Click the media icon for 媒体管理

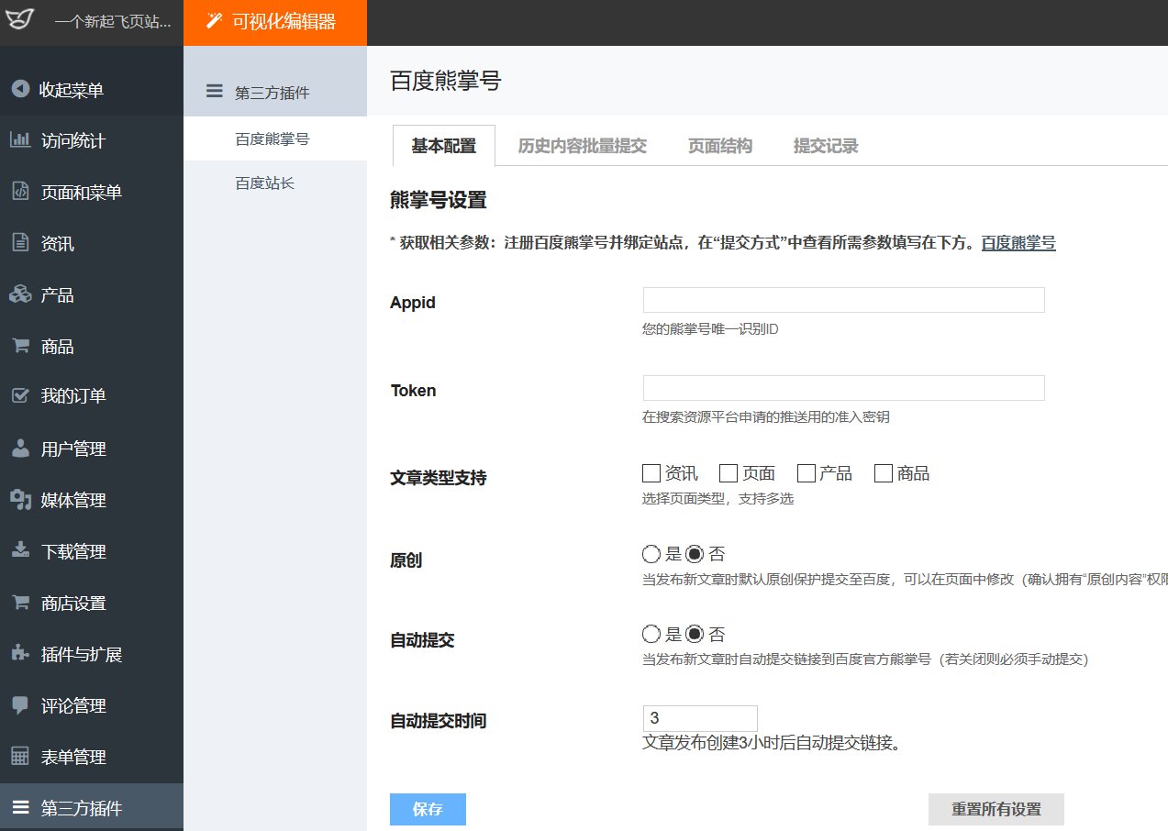[x=19, y=500]
